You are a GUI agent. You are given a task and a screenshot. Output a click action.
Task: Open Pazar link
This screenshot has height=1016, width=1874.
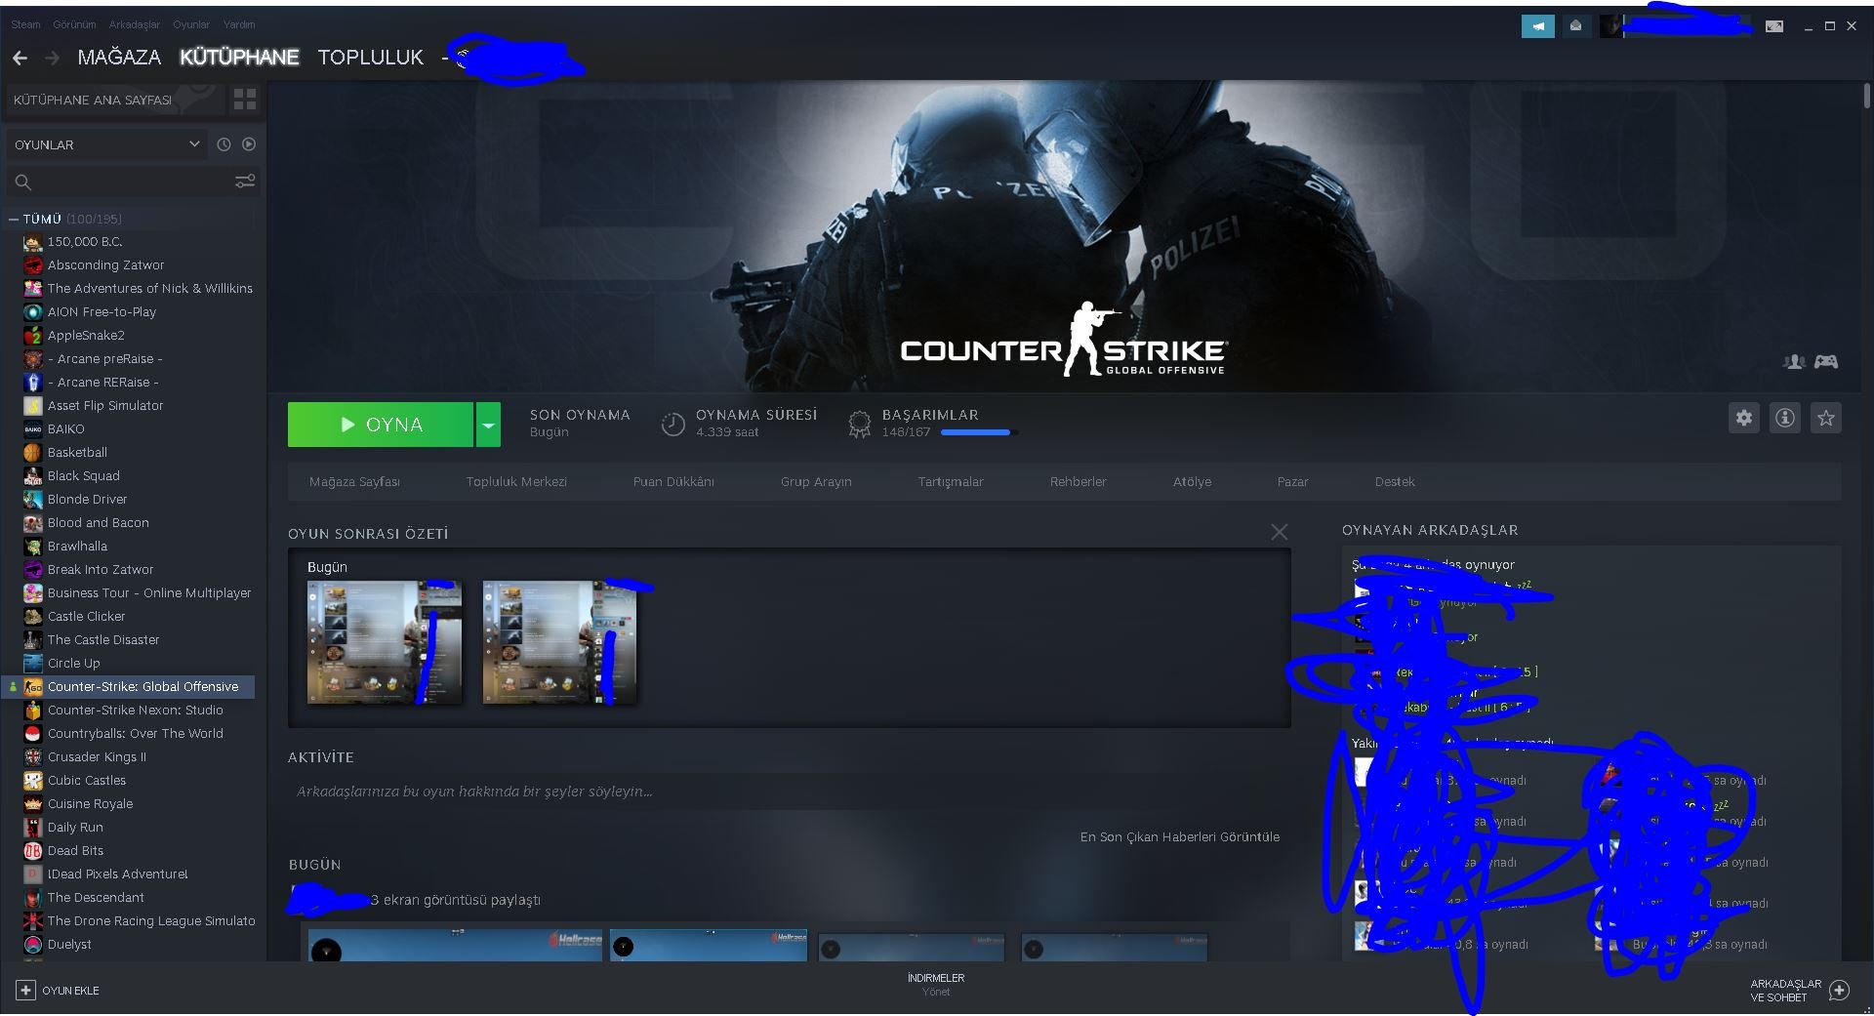click(x=1292, y=482)
